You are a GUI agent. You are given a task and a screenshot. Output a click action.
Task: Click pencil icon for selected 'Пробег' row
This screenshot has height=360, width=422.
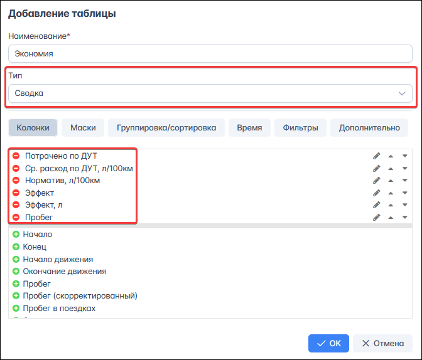pyautogui.click(x=377, y=217)
